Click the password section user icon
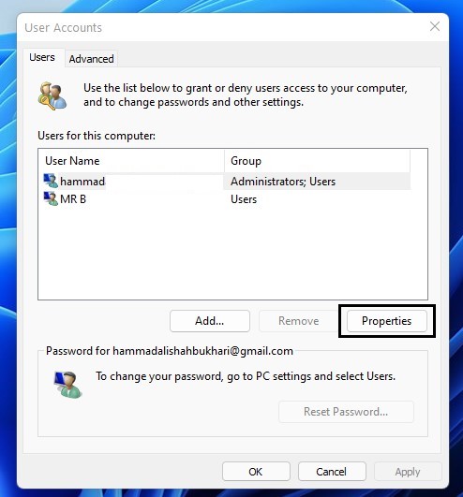 (x=67, y=384)
